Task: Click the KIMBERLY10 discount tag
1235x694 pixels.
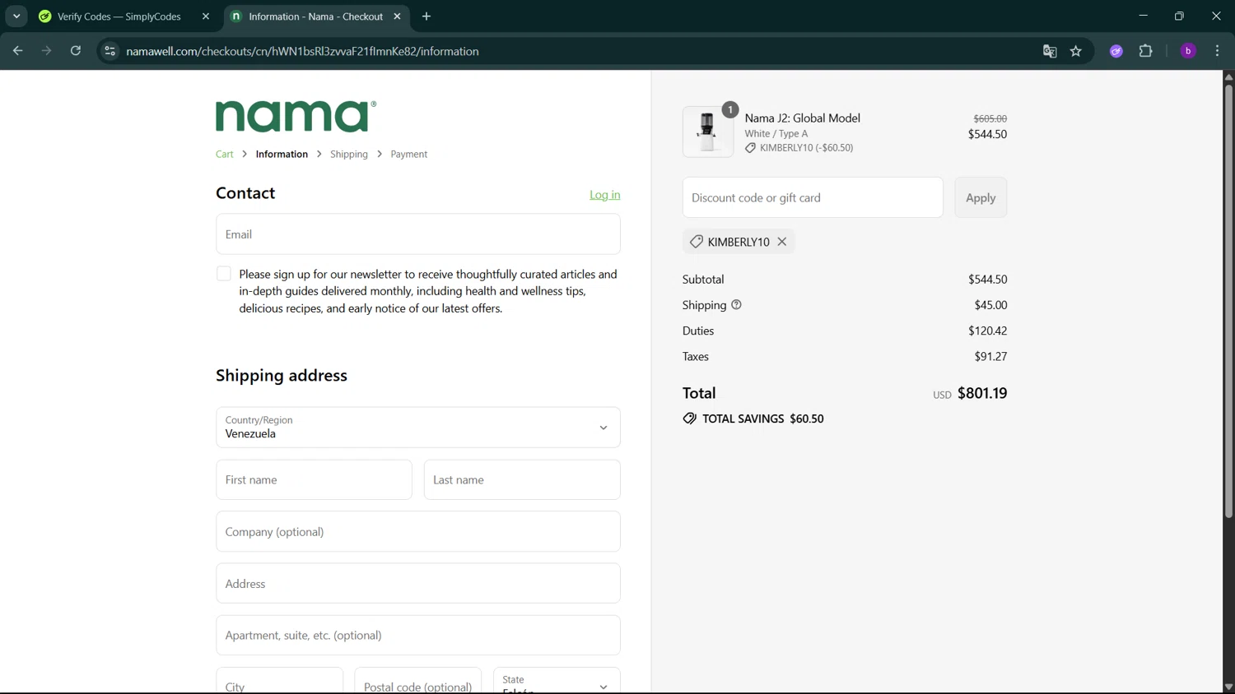Action: [739, 242]
